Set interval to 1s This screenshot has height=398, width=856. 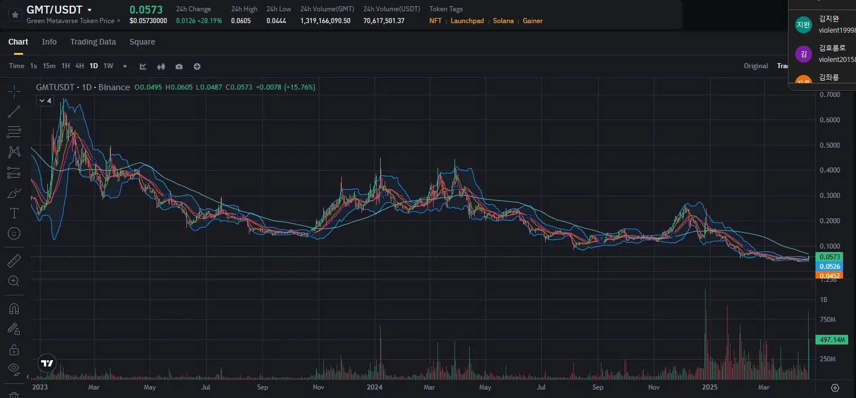33,66
